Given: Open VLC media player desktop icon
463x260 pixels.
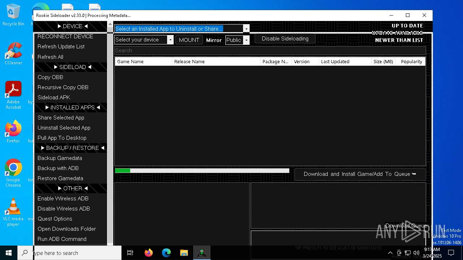Looking at the screenshot, I should pyautogui.click(x=13, y=212).
